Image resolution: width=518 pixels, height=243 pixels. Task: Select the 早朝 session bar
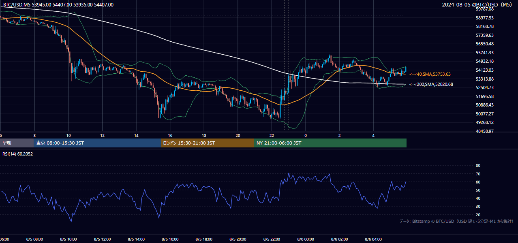(17, 143)
